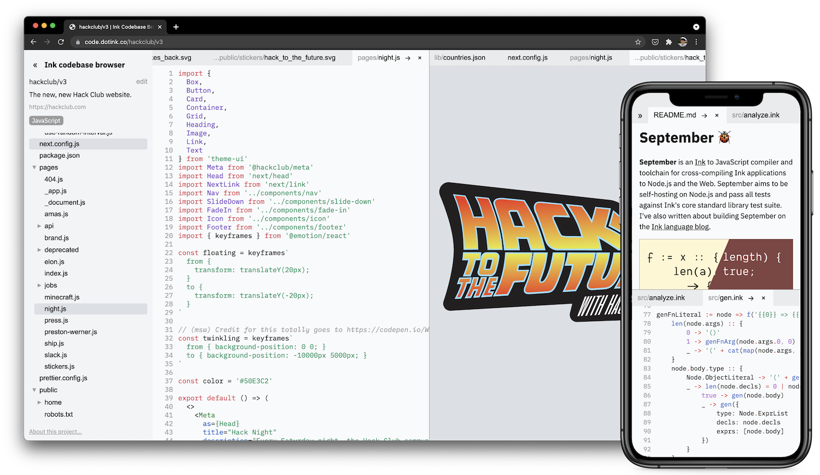Switch to es_back.svg tab

pyautogui.click(x=172, y=58)
